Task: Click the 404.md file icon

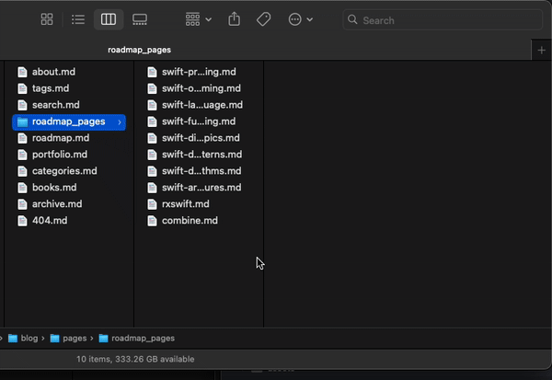Action: tap(23, 221)
